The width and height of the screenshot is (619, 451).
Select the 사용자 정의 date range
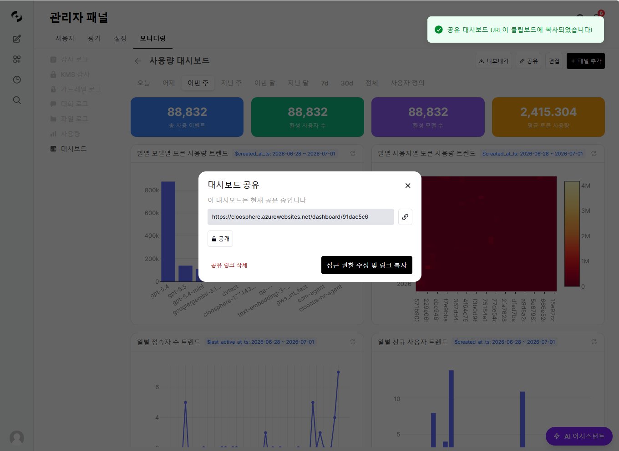(x=407, y=83)
